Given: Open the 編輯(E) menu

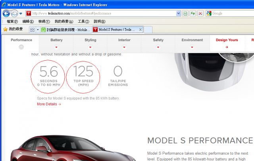Looking at the screenshot, I should pos(28,21).
